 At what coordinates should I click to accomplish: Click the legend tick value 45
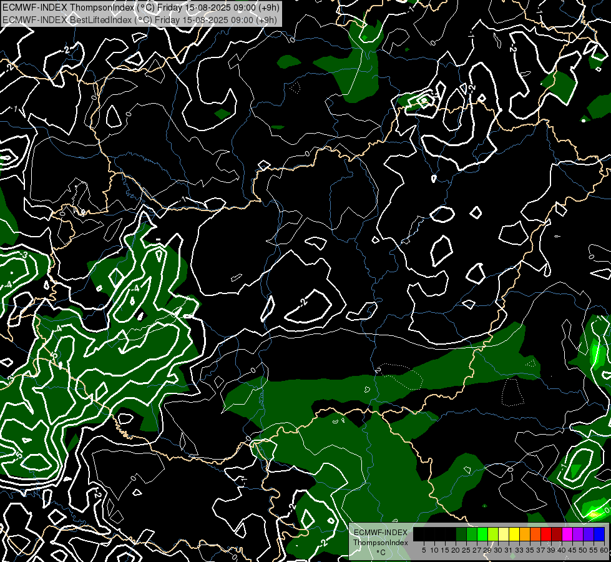[573, 550]
